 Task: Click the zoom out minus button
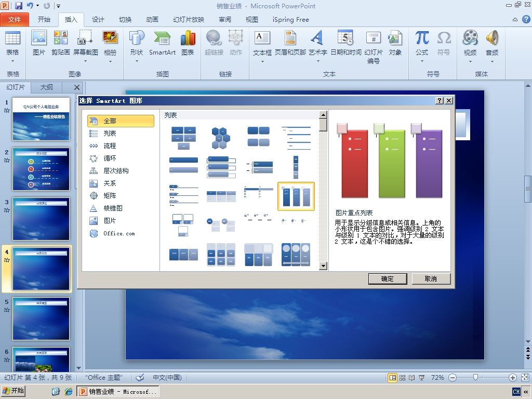[453, 378]
